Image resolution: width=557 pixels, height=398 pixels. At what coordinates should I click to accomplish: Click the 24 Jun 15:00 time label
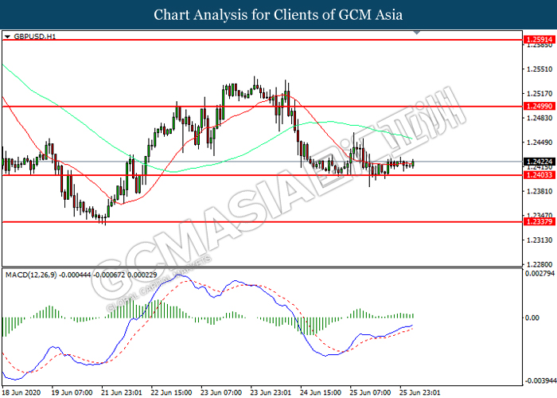click(x=321, y=392)
